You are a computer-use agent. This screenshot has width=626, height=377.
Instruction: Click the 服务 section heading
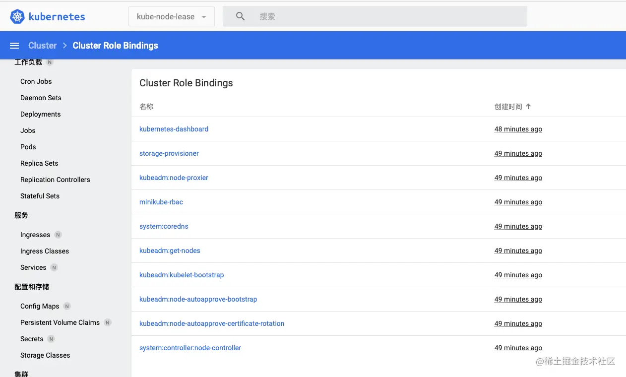coord(21,215)
